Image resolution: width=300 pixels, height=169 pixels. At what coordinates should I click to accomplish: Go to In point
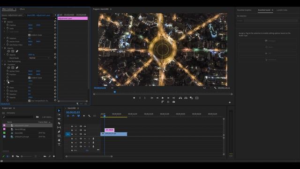coord(152,98)
